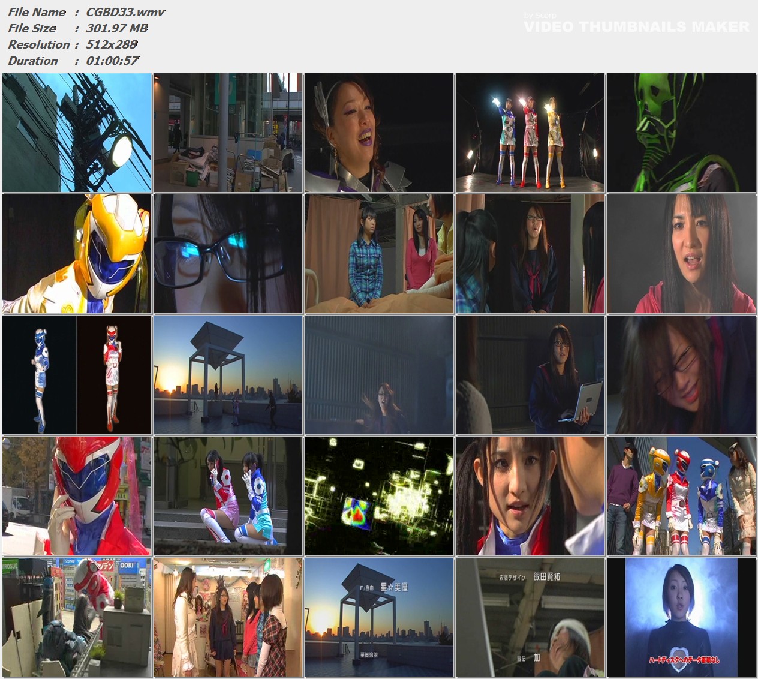Select thumbnail of four women in shop
758x679 pixels.
coord(228,617)
